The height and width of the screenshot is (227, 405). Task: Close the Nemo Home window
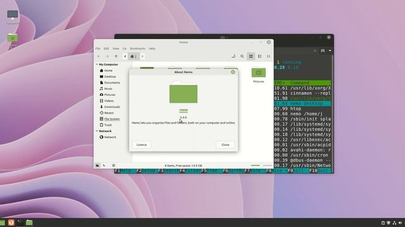[268, 42]
